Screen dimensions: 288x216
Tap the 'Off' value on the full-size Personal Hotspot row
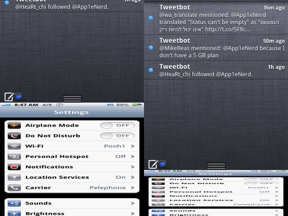click(x=121, y=157)
